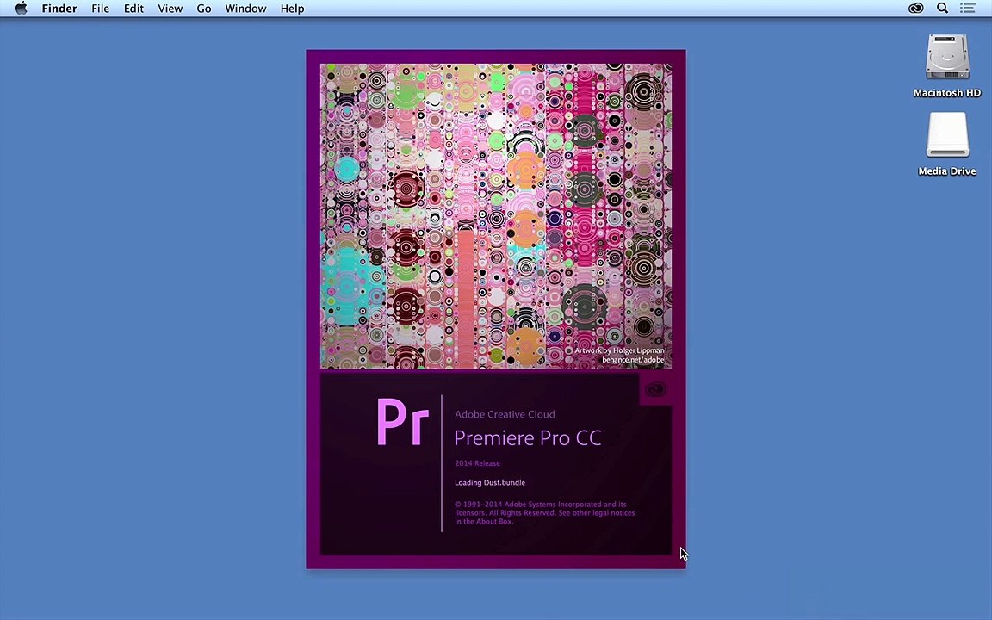Screen dimensions: 992x620
Task: Open the View menu
Action: tap(170, 9)
